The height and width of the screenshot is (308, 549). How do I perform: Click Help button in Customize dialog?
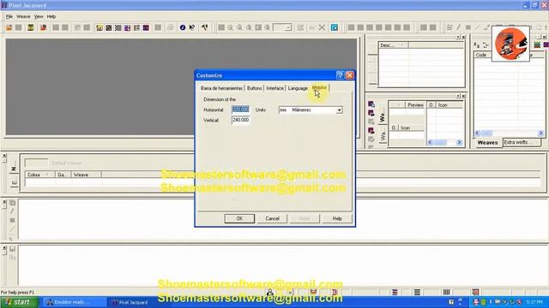(x=337, y=219)
